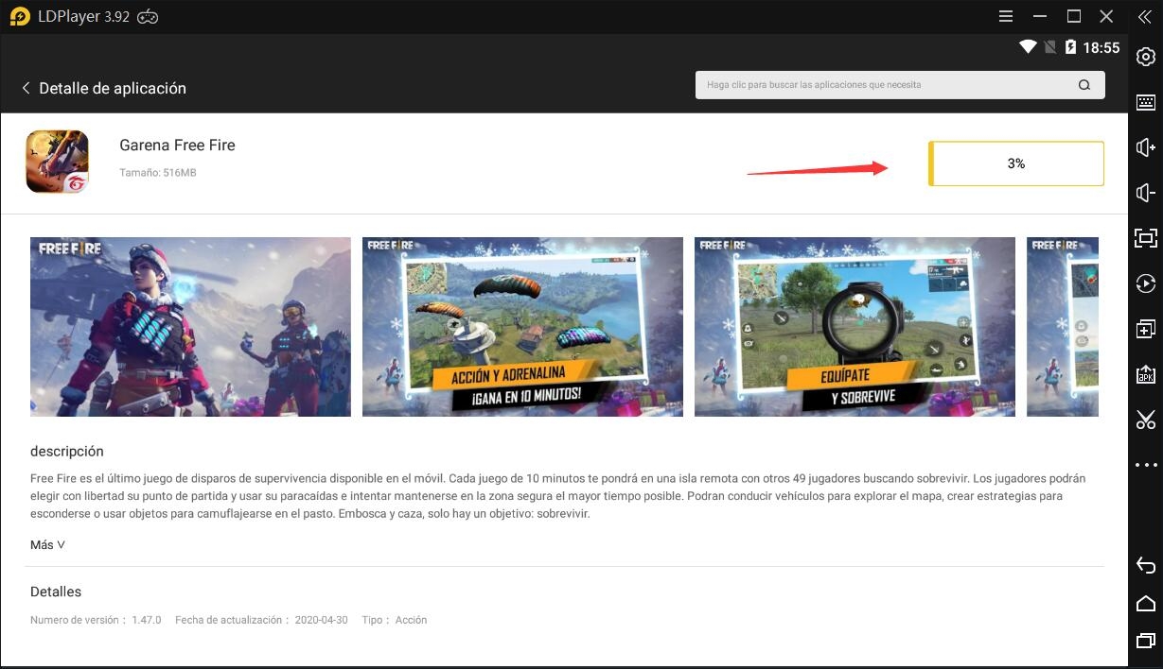Toggle fullscreen mode icon in sidebar
The height and width of the screenshot is (669, 1163).
pos(1145,238)
